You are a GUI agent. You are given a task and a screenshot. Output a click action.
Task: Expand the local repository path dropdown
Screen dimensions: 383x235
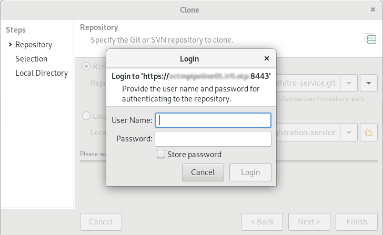[349, 132]
